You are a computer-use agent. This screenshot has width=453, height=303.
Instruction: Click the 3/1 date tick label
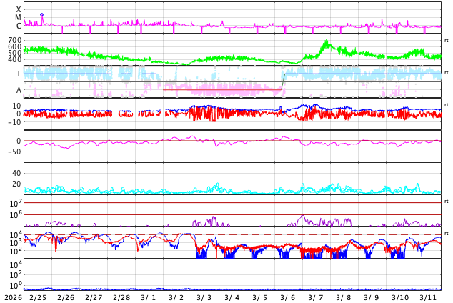[x=148, y=297]
